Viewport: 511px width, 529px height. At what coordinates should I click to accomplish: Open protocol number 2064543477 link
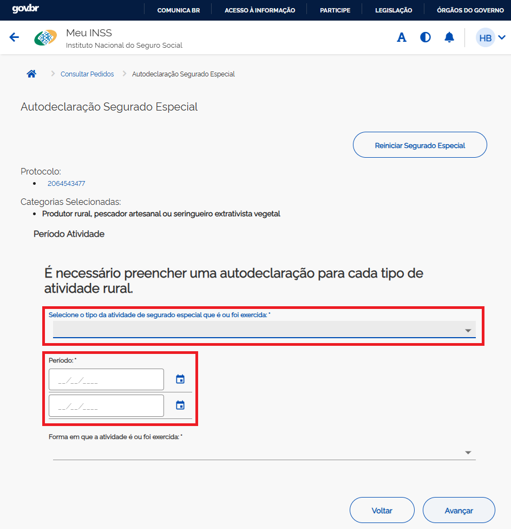(66, 184)
